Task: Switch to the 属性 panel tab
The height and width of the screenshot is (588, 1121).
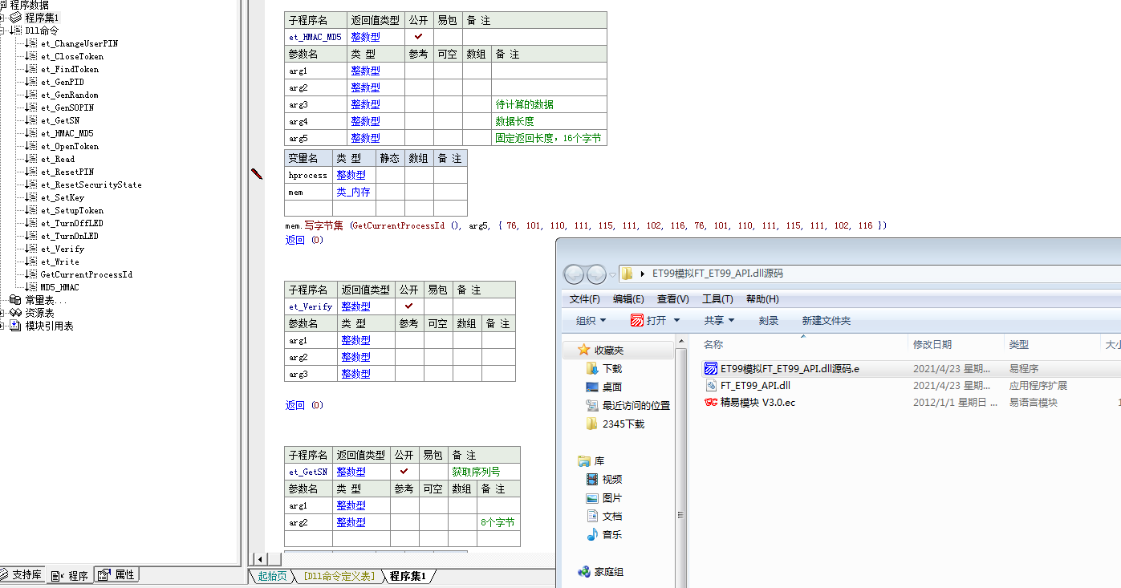Action: (x=118, y=574)
